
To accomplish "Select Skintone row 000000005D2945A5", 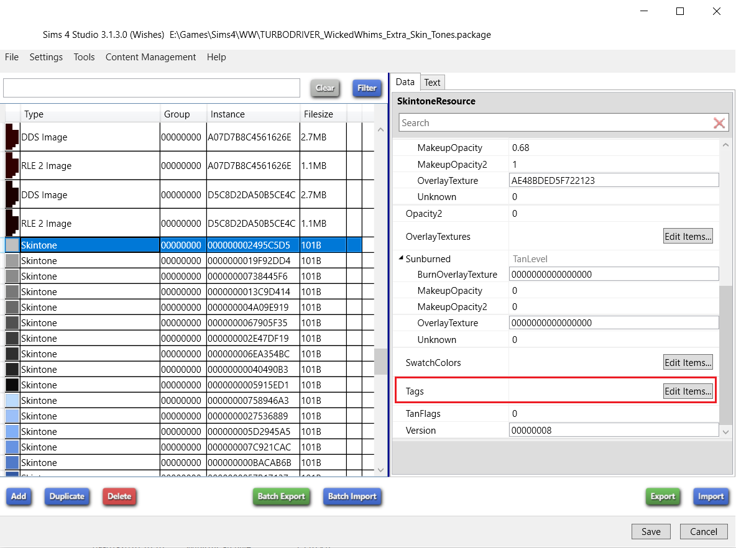I will [183, 431].
